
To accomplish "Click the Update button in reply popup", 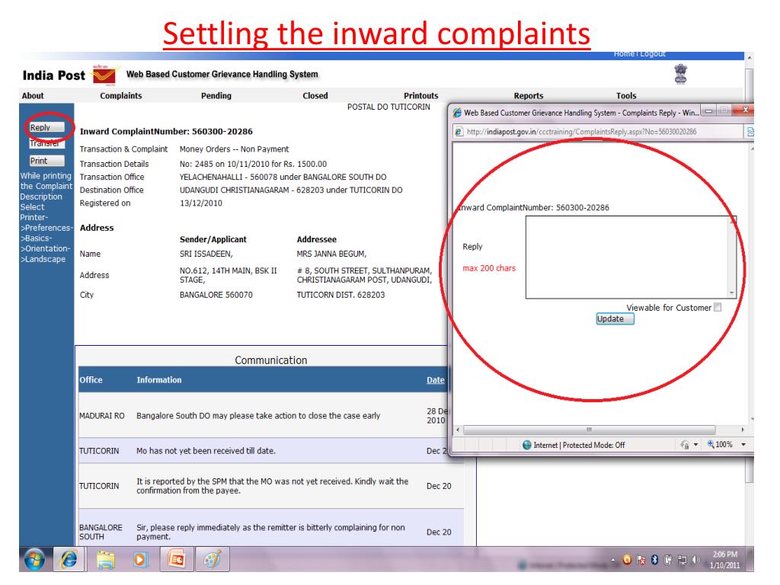I will 615,319.
